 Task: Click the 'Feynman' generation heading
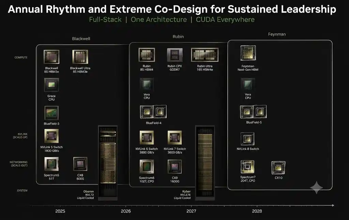pos(277,34)
